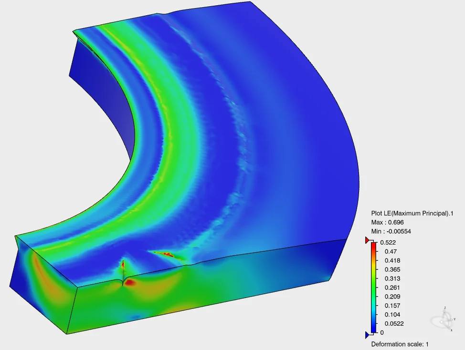The image size is (465, 350).
Task: Click the midpoint tick next to 0.261
Action: click(377, 288)
